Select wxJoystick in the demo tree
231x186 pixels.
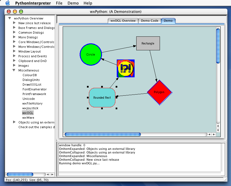point(30,108)
